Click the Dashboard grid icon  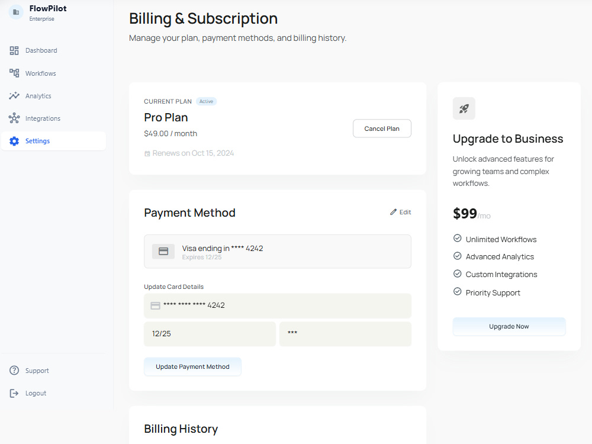coord(14,50)
